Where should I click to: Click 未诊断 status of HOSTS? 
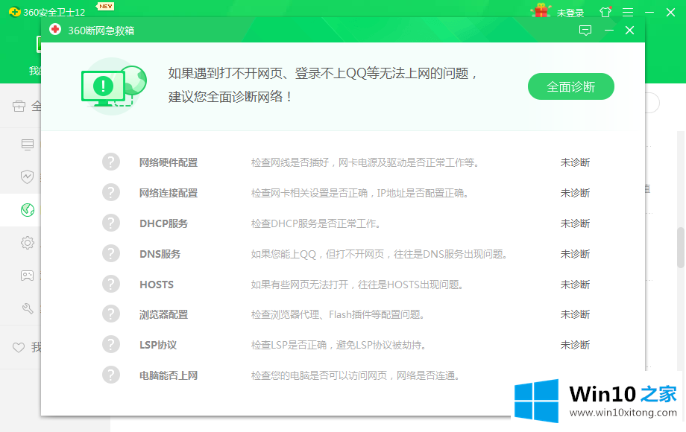[575, 285]
